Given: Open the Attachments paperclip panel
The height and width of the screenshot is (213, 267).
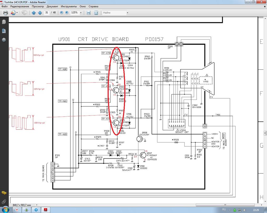Looking at the screenshot, I should click(4, 202).
